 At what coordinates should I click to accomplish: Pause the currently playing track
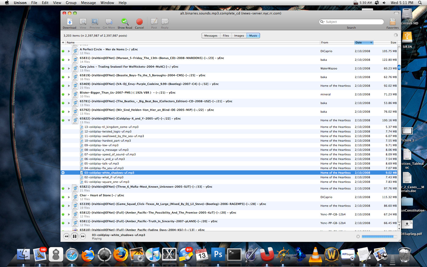[74, 236]
